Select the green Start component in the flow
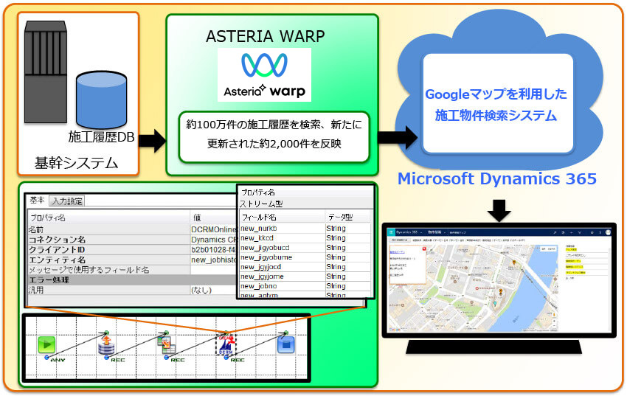 (46, 345)
